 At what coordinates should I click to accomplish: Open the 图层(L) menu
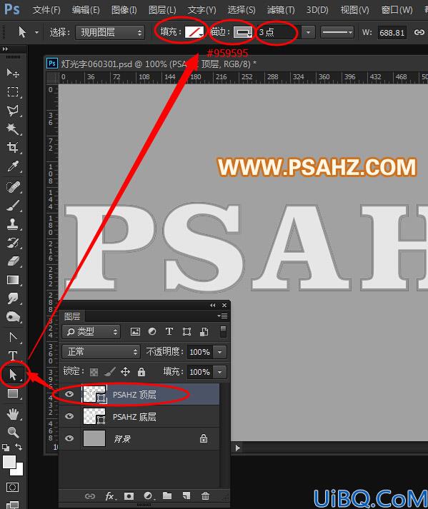click(x=162, y=10)
